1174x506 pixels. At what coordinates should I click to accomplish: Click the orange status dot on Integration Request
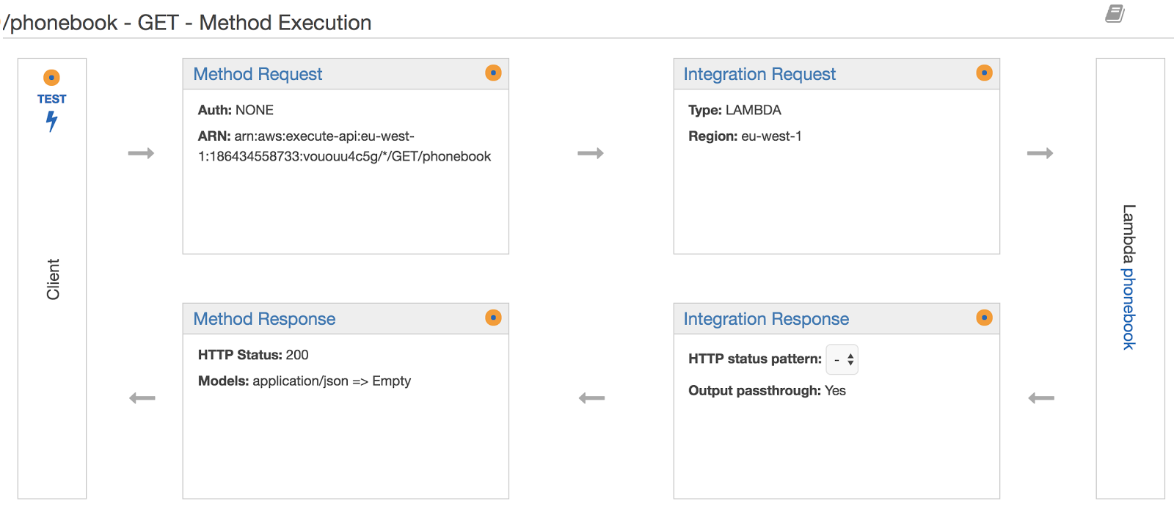pos(983,73)
